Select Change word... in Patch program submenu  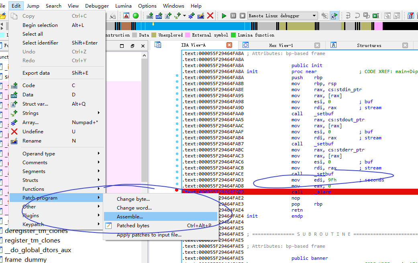(x=161, y=208)
